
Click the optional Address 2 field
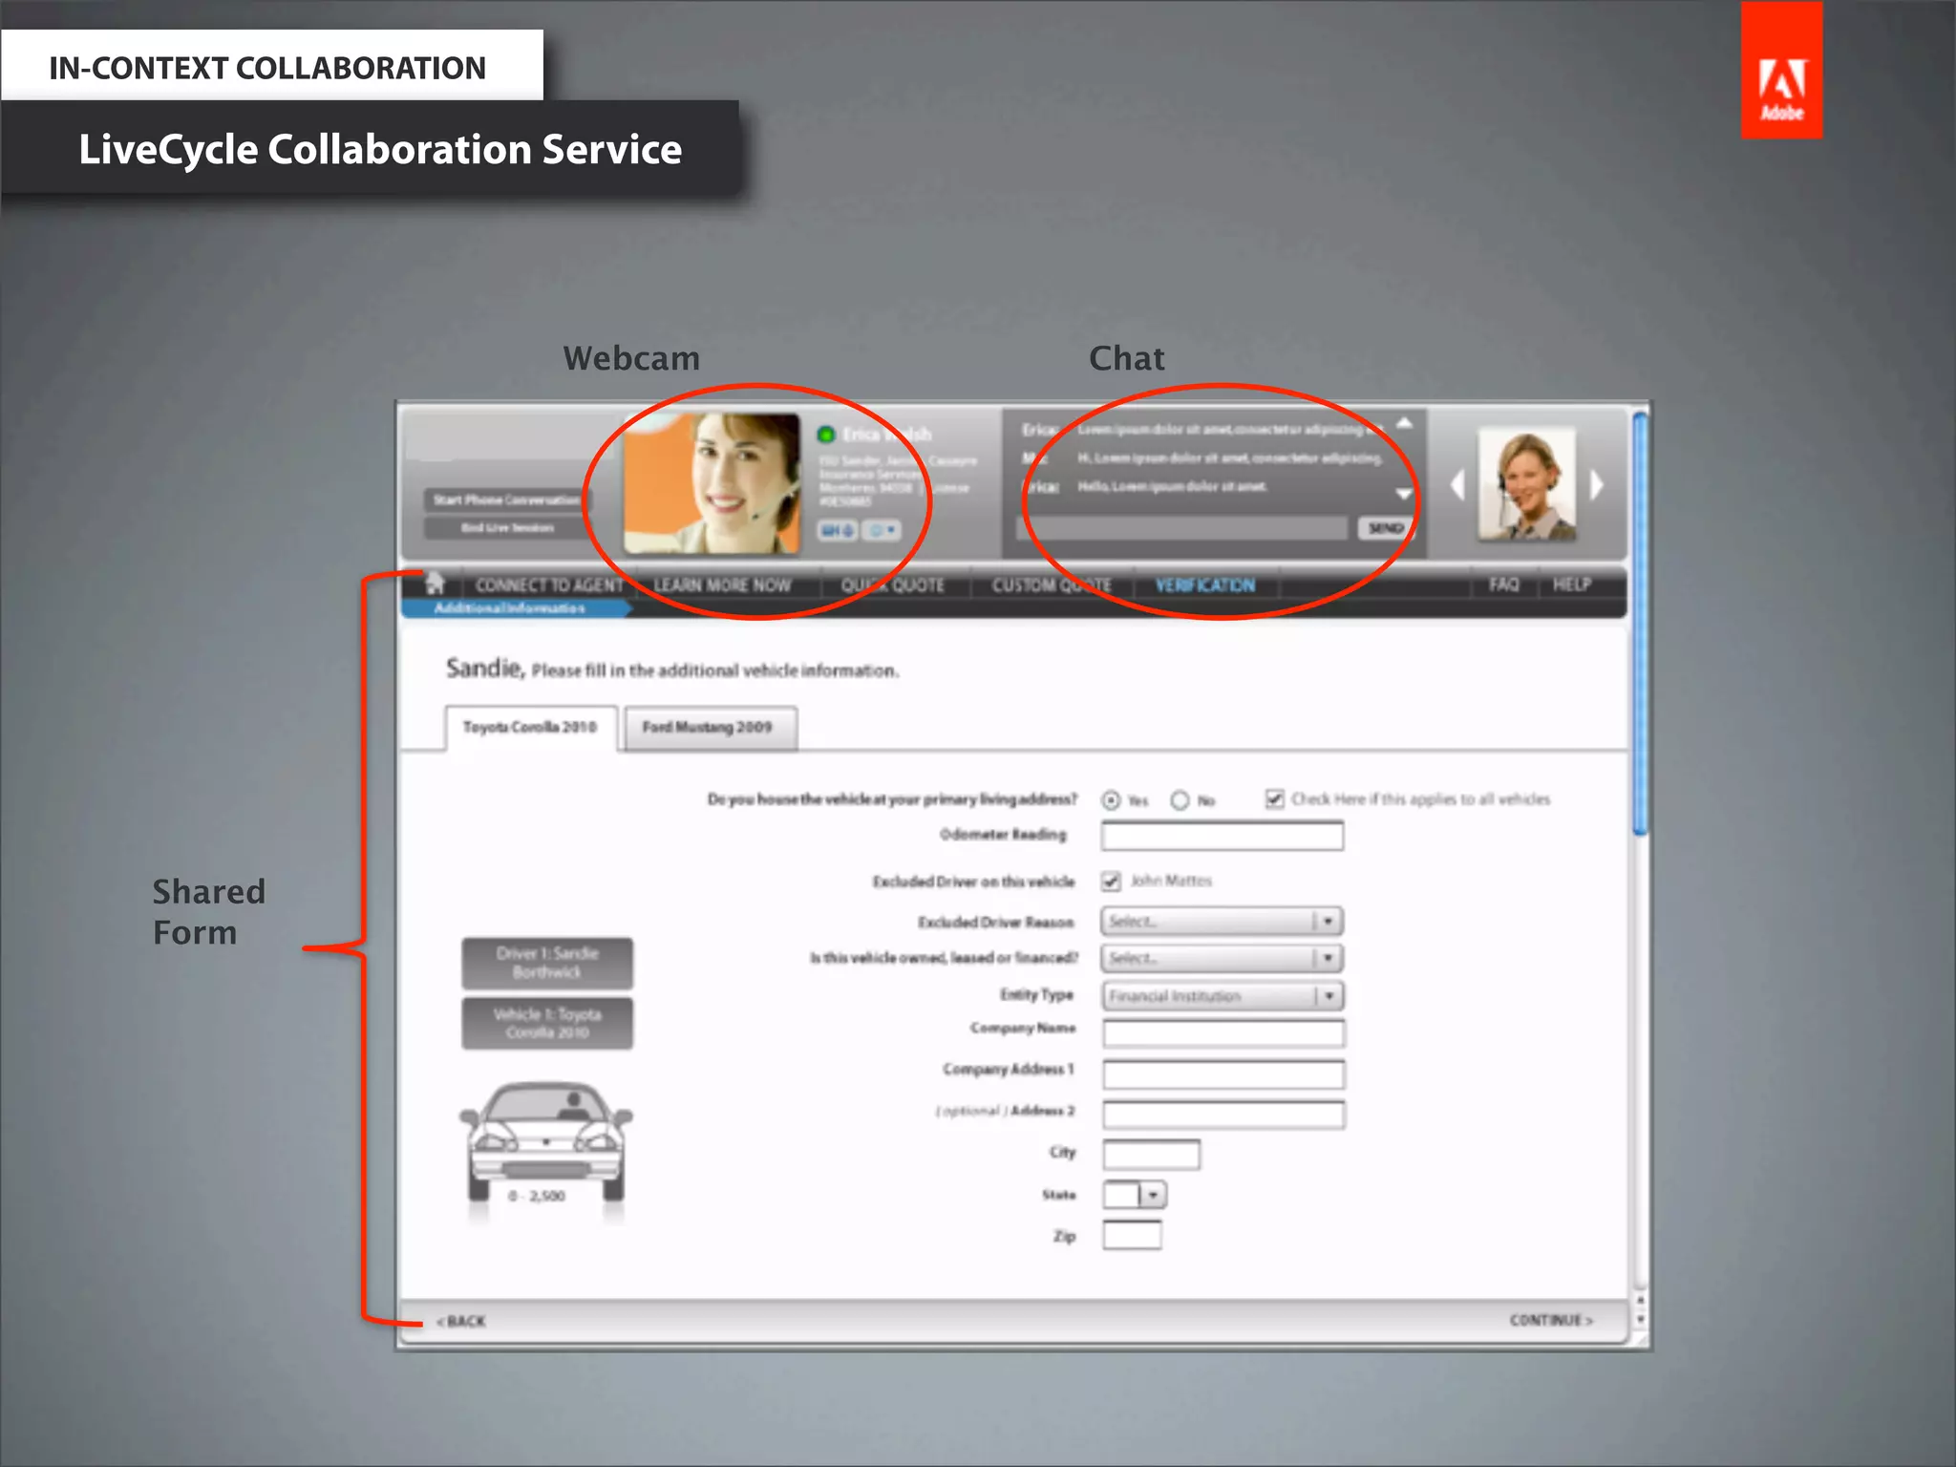coord(1223,1115)
